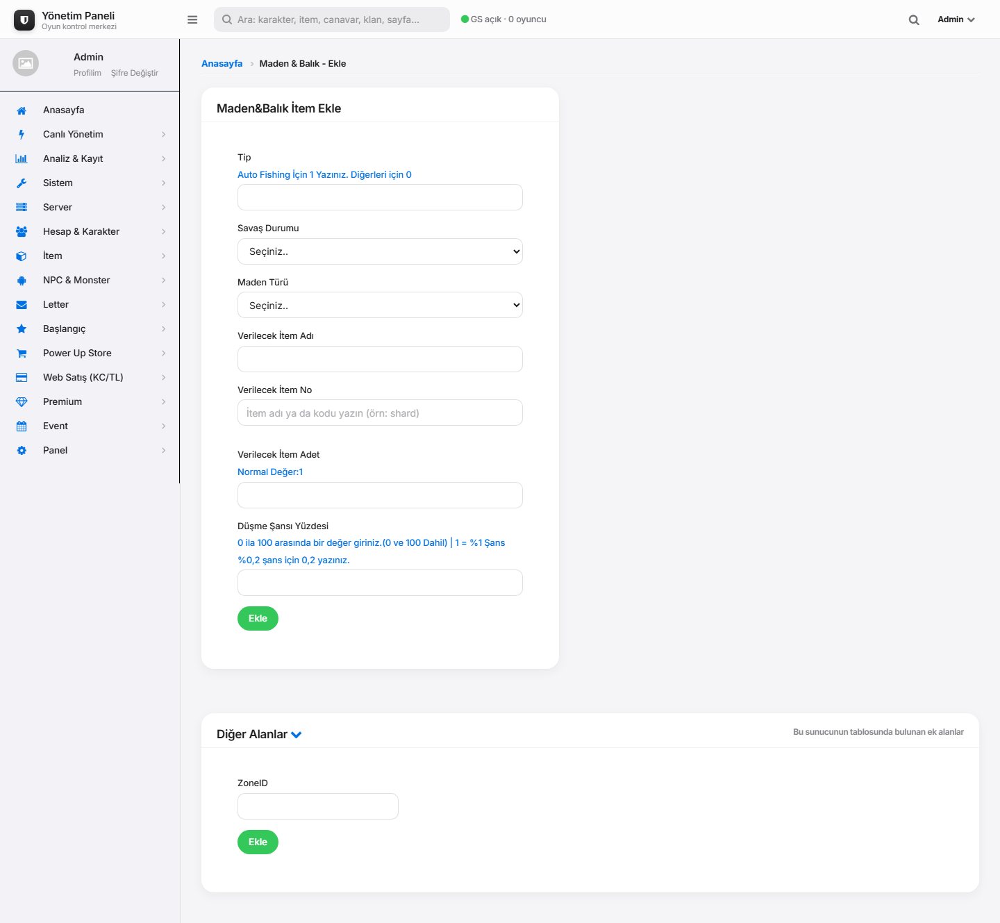This screenshot has height=923, width=1000.
Task: Click the Sistem wrench icon
Action: point(22,183)
